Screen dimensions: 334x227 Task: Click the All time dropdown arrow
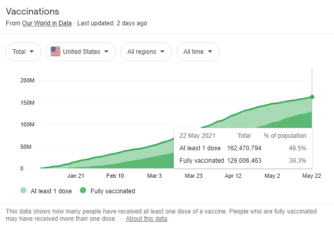(211, 52)
